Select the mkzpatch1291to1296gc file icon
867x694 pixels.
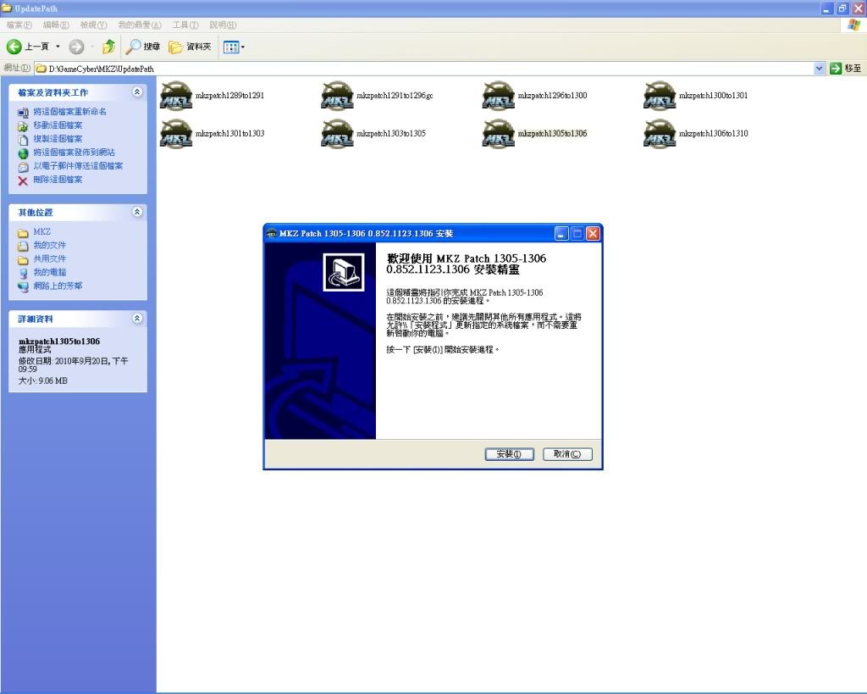click(337, 96)
